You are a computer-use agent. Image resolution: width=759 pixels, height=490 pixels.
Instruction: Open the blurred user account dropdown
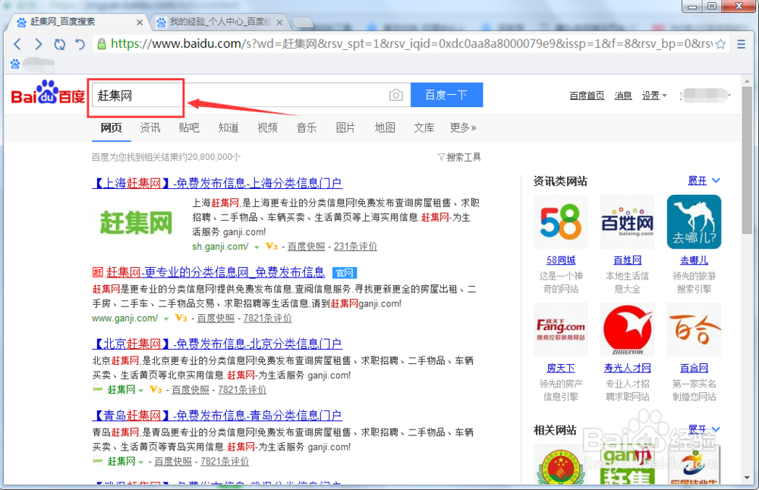(705, 96)
